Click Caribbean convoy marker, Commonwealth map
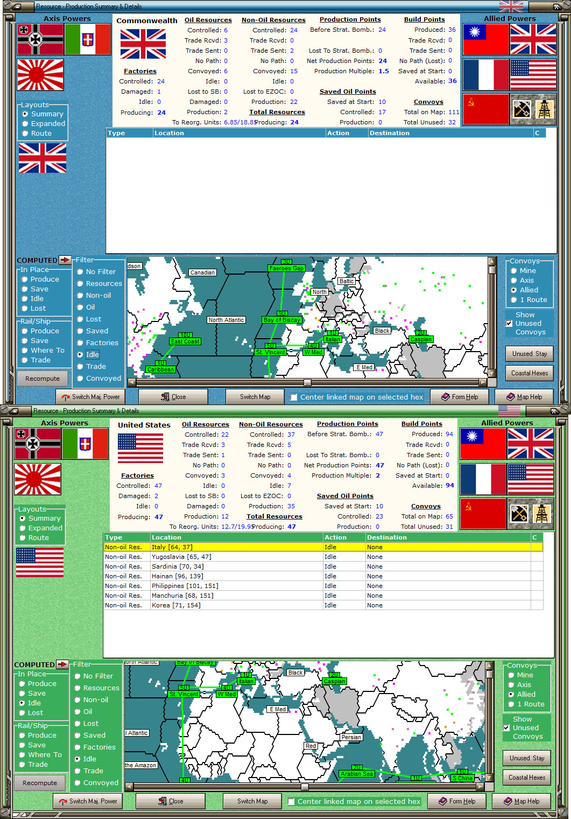The width and height of the screenshot is (571, 819). [x=160, y=369]
